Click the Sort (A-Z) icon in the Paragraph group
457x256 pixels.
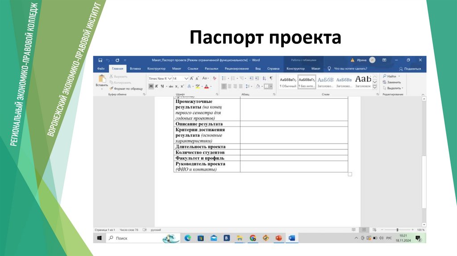pyautogui.click(x=264, y=78)
